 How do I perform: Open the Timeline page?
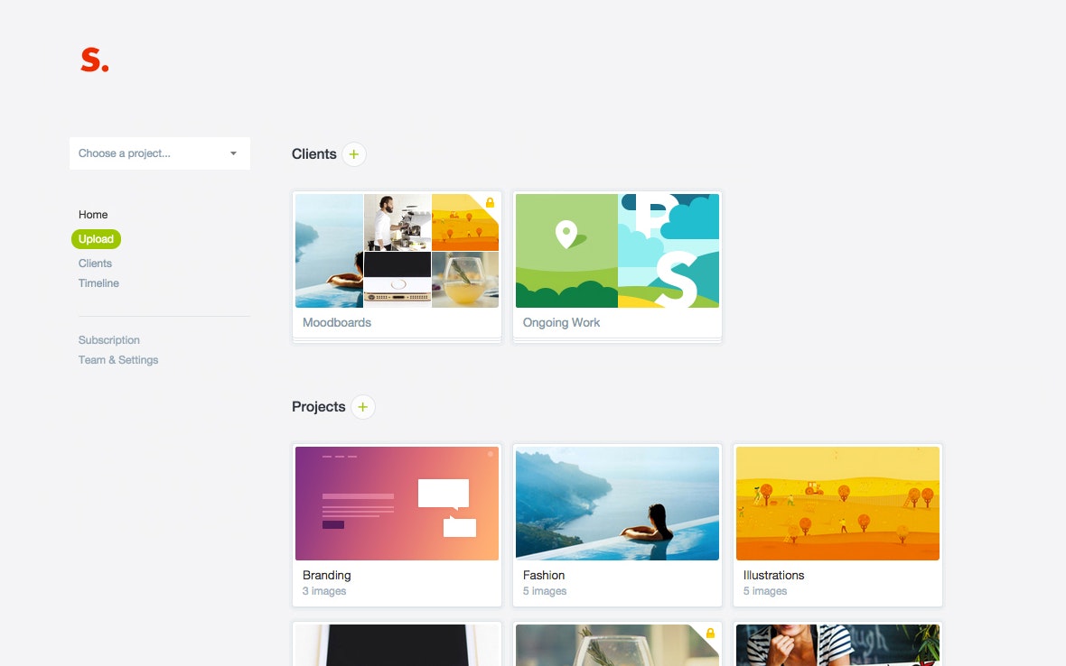pyautogui.click(x=98, y=282)
